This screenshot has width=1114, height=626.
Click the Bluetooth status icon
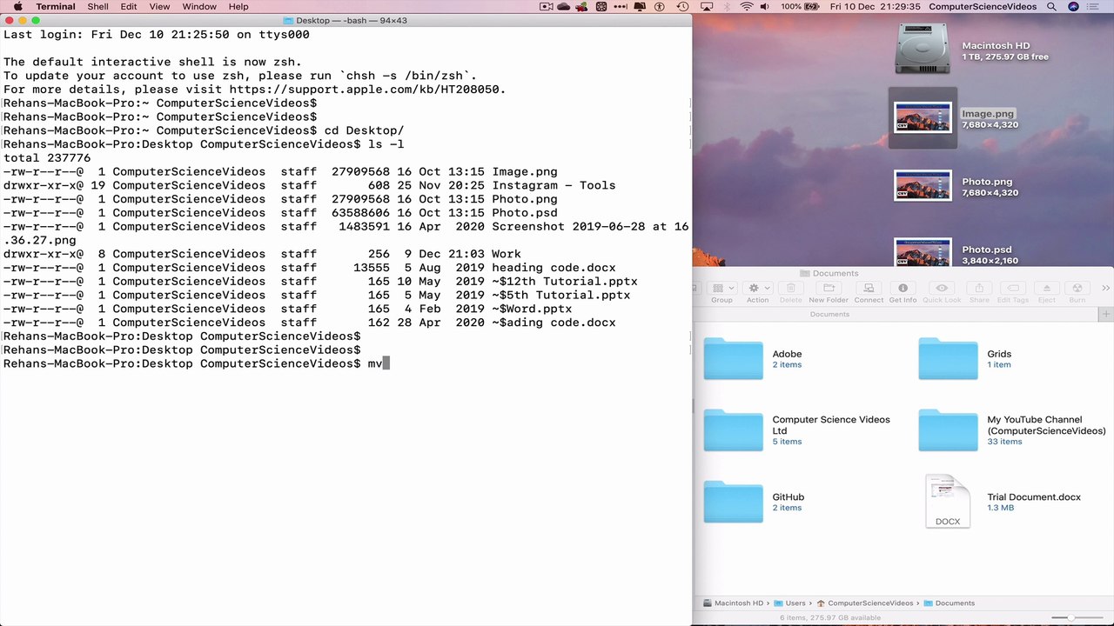point(727,7)
